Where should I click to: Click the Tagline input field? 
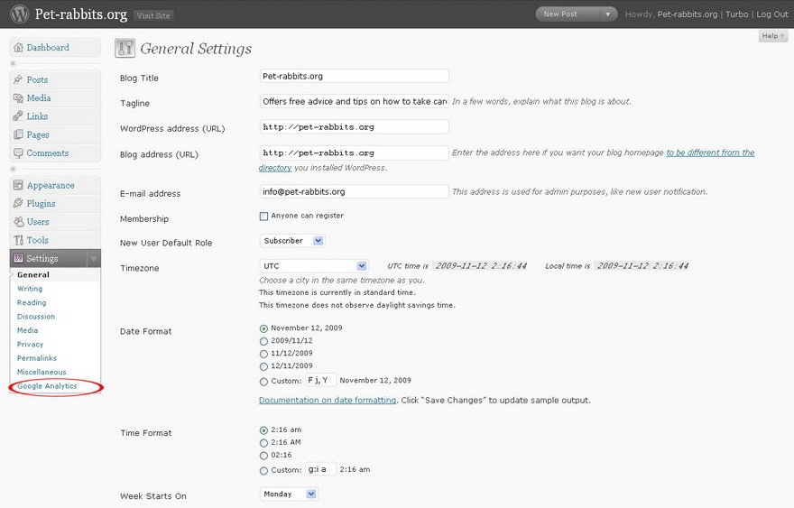pos(354,101)
